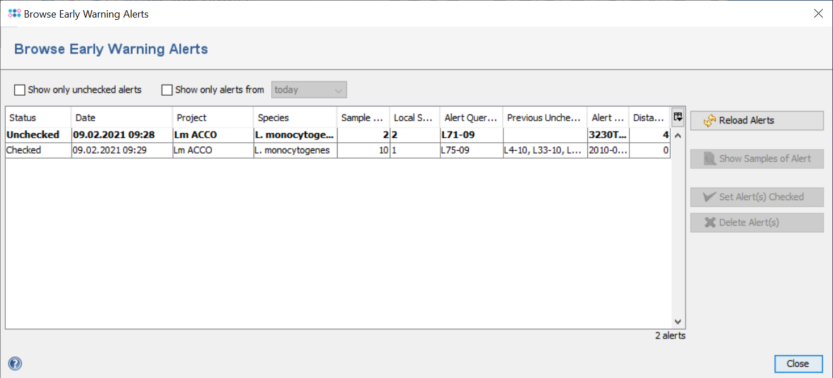The width and height of the screenshot is (833, 378).
Task: Sort table by Status column header
Action: pos(38,118)
